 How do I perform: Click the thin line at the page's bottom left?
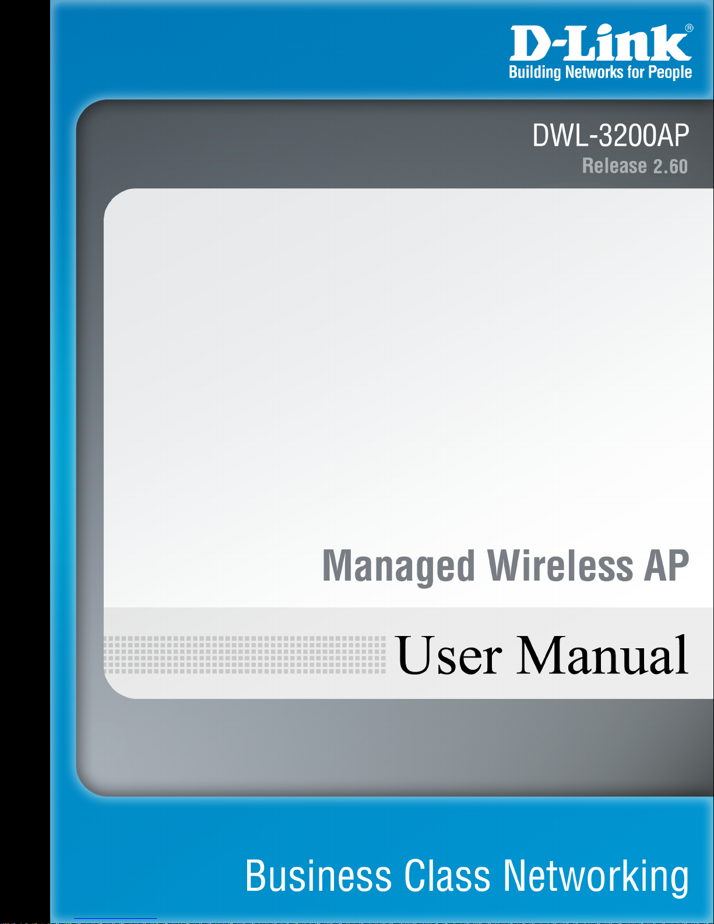115,919
